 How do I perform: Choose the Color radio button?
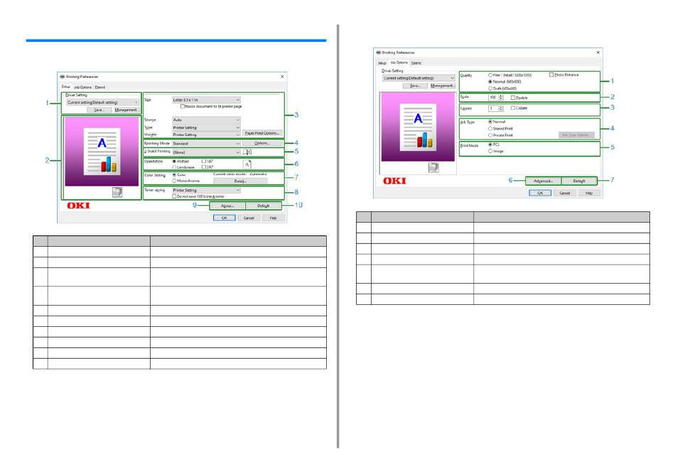click(174, 175)
